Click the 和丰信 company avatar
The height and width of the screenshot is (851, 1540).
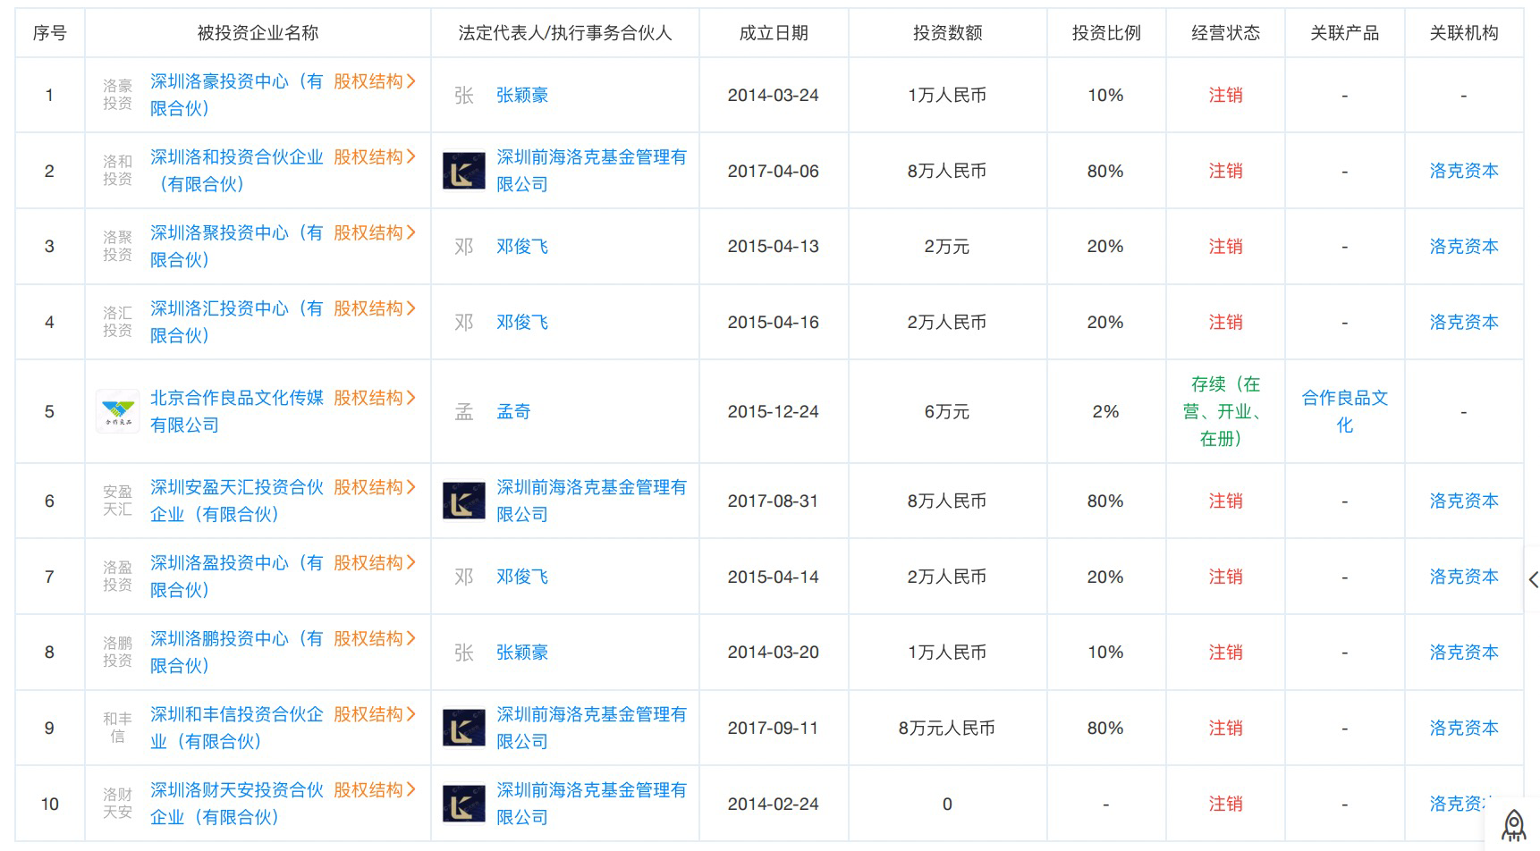[117, 728]
